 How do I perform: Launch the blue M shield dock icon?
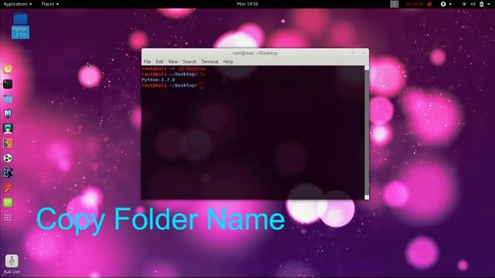coord(8,114)
